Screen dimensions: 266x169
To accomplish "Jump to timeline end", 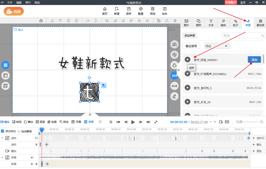I will point(148,122).
